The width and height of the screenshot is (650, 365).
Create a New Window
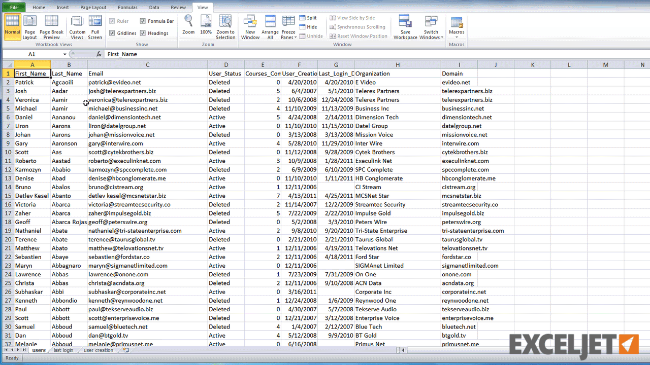[250, 26]
